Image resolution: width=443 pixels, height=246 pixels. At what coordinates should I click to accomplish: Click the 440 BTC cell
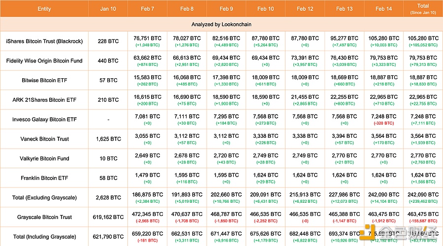point(108,61)
